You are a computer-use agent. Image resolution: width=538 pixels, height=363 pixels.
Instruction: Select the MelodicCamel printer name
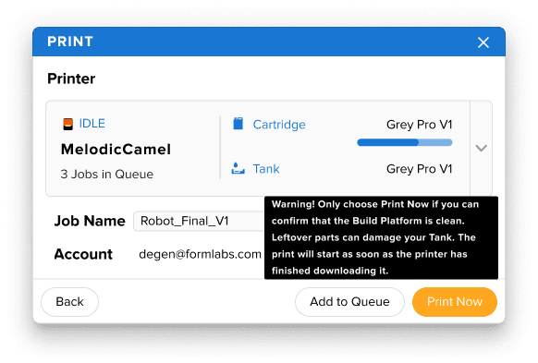(116, 150)
